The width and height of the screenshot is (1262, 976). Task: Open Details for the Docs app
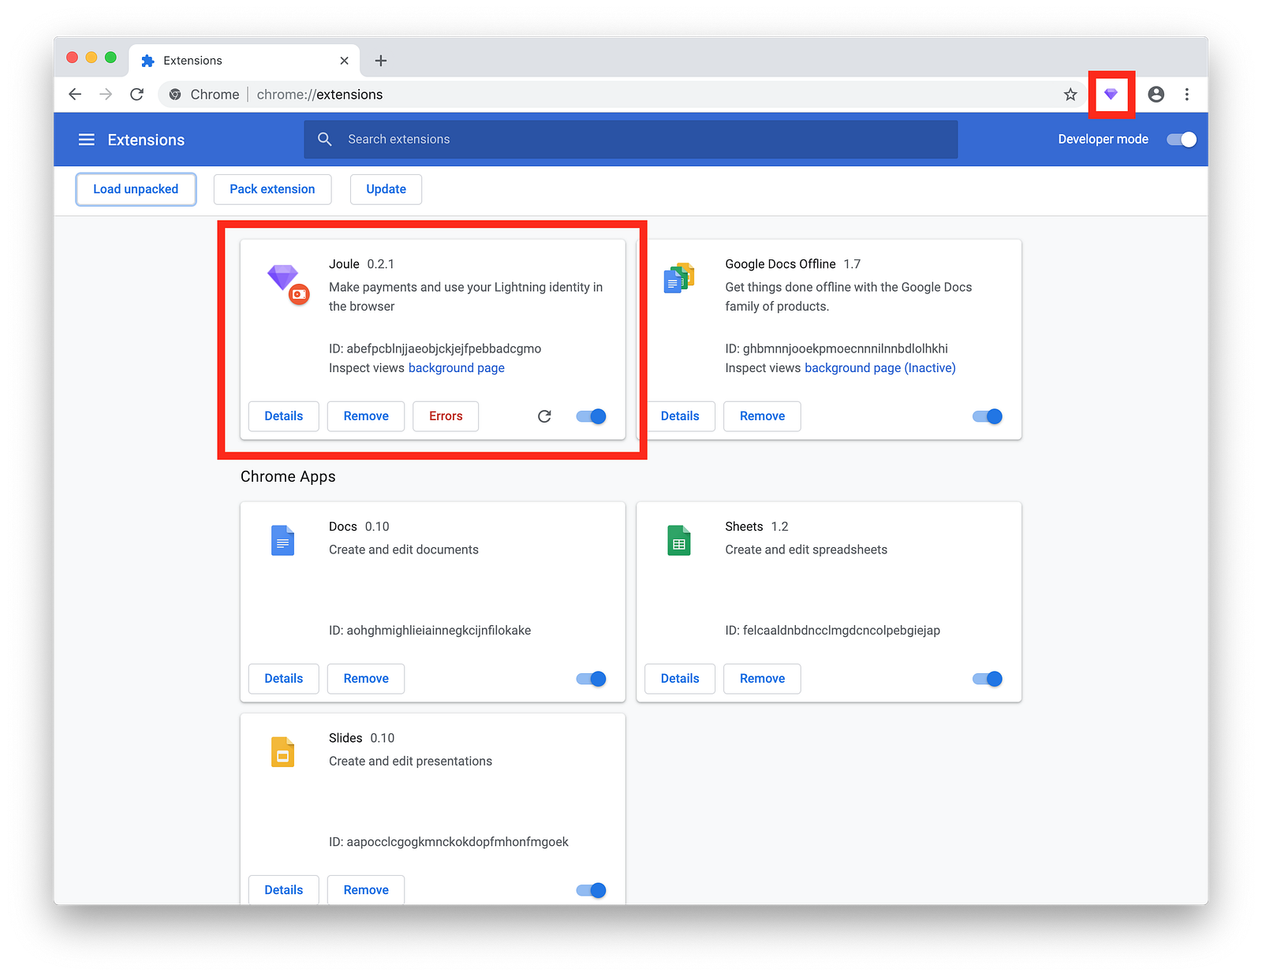tap(284, 679)
